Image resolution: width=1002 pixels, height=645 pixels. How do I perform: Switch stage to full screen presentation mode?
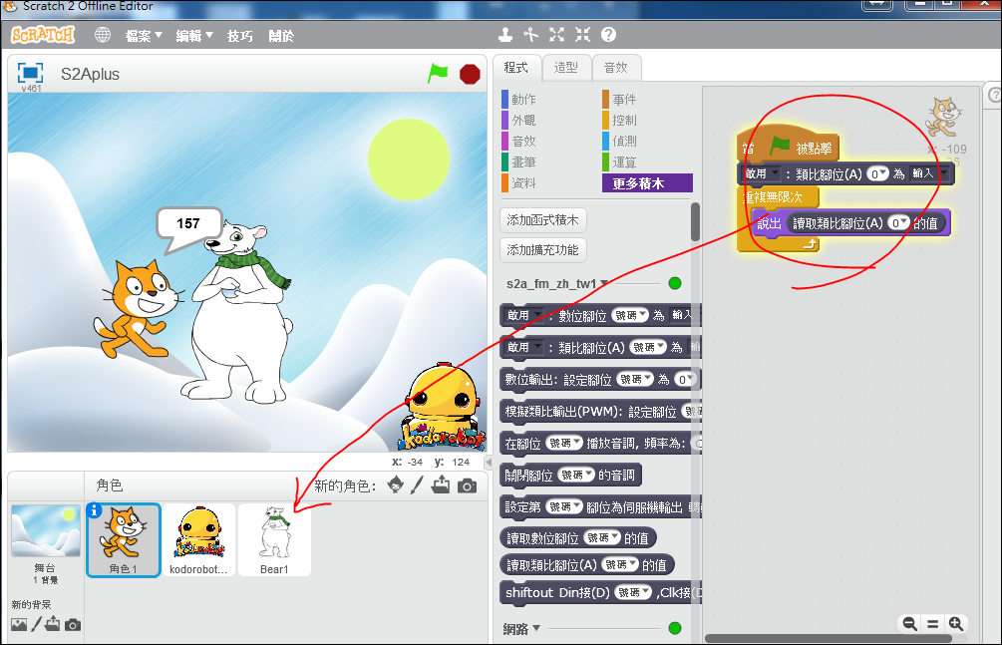click(x=30, y=72)
